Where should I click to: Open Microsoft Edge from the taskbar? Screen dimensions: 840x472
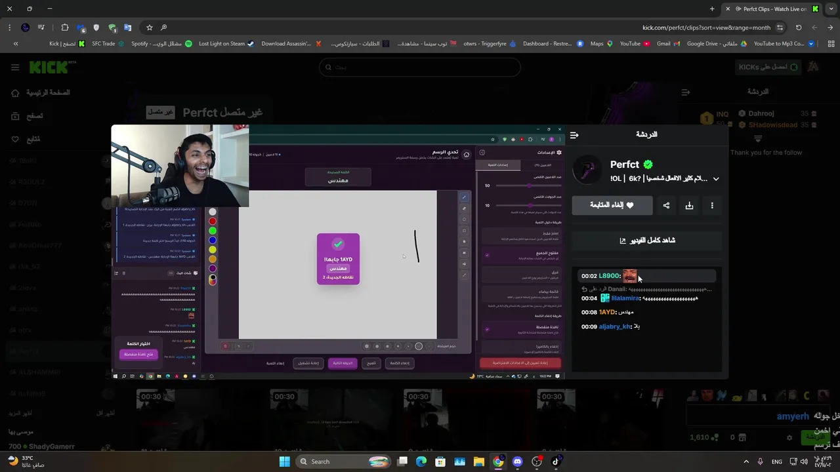coord(421,462)
